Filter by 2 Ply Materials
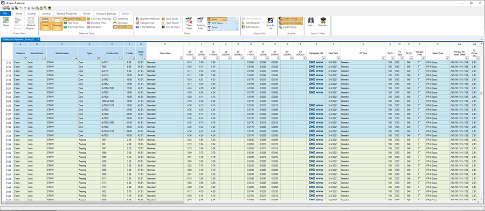Viewport: 485px width, 211px height. click(x=145, y=27)
